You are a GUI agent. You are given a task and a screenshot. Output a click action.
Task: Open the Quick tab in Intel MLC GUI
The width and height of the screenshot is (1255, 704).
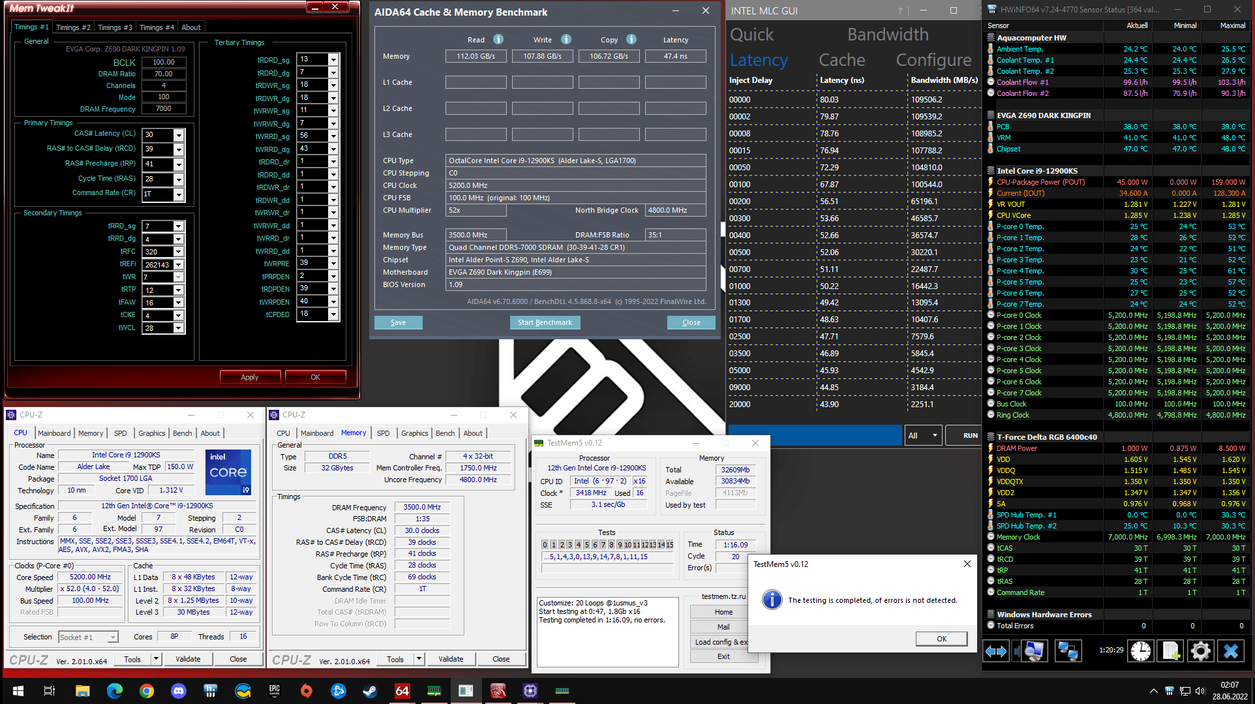(x=751, y=35)
